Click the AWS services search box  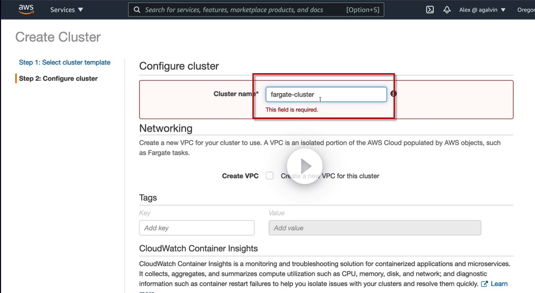[x=240, y=10]
